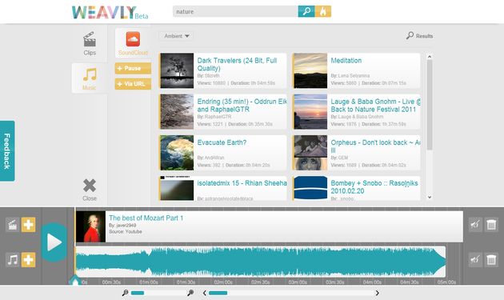Viewport: 504px width, 300px height.
Task: Click the timeline zoom slider
Action: point(138,293)
